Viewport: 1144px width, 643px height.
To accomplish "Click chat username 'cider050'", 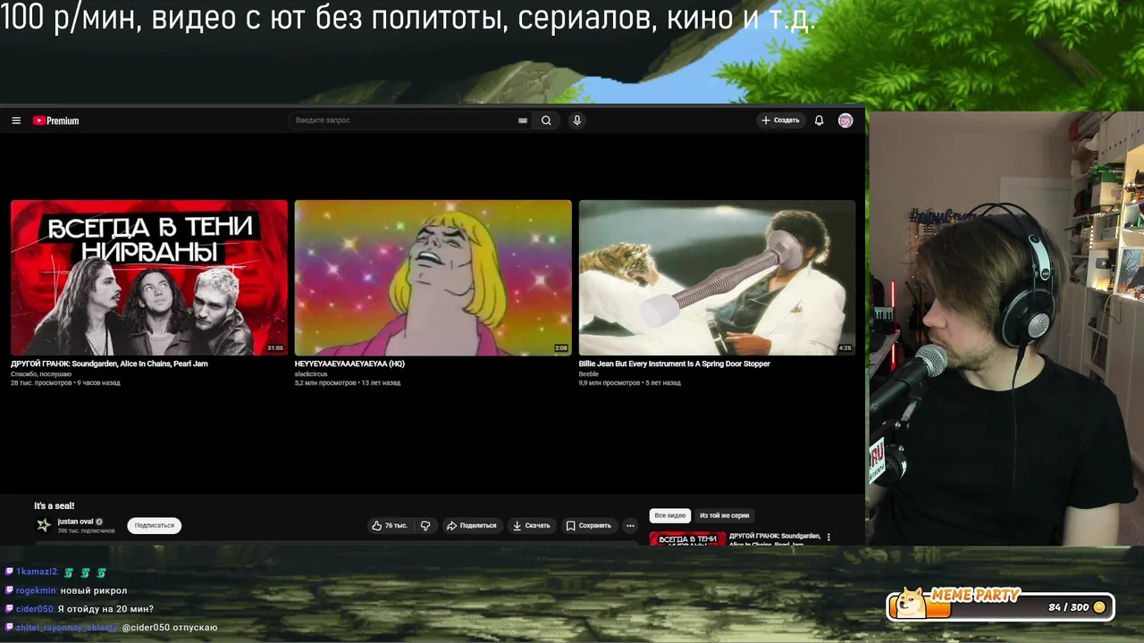I will [35, 609].
